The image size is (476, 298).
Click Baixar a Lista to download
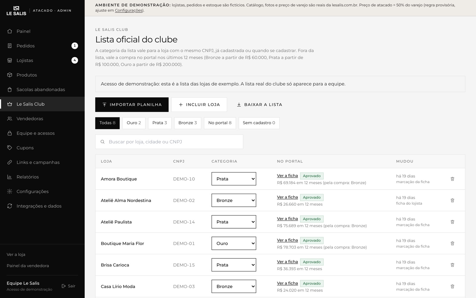point(259,105)
